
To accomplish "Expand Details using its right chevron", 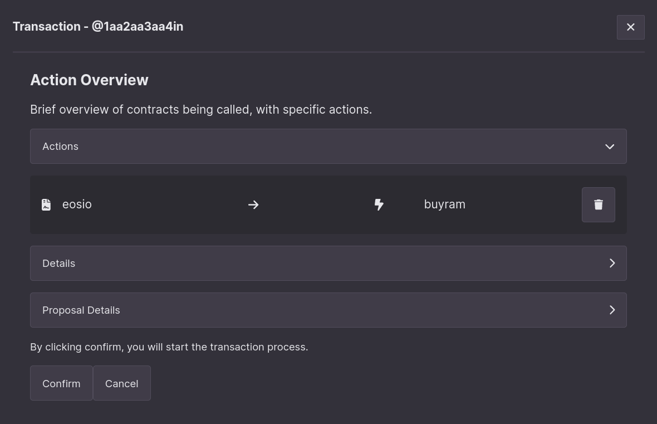I will 612,263.
